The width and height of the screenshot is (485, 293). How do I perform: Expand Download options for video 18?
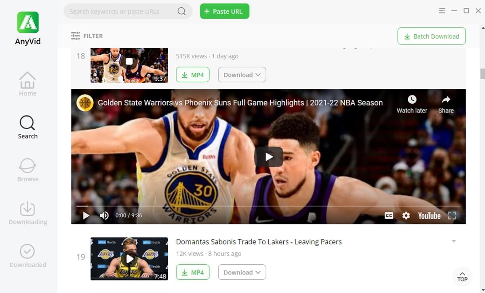click(242, 75)
